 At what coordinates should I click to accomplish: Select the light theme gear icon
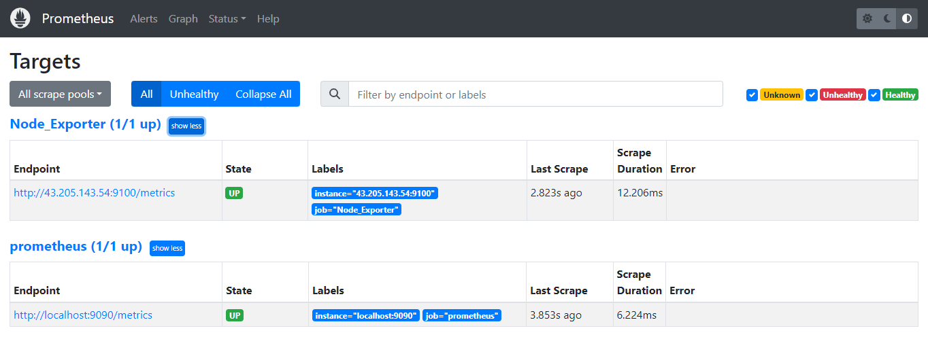pyautogui.click(x=867, y=18)
